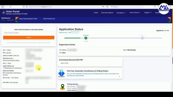
Task: Expand the Track Status dropdown
Action: 135,13
